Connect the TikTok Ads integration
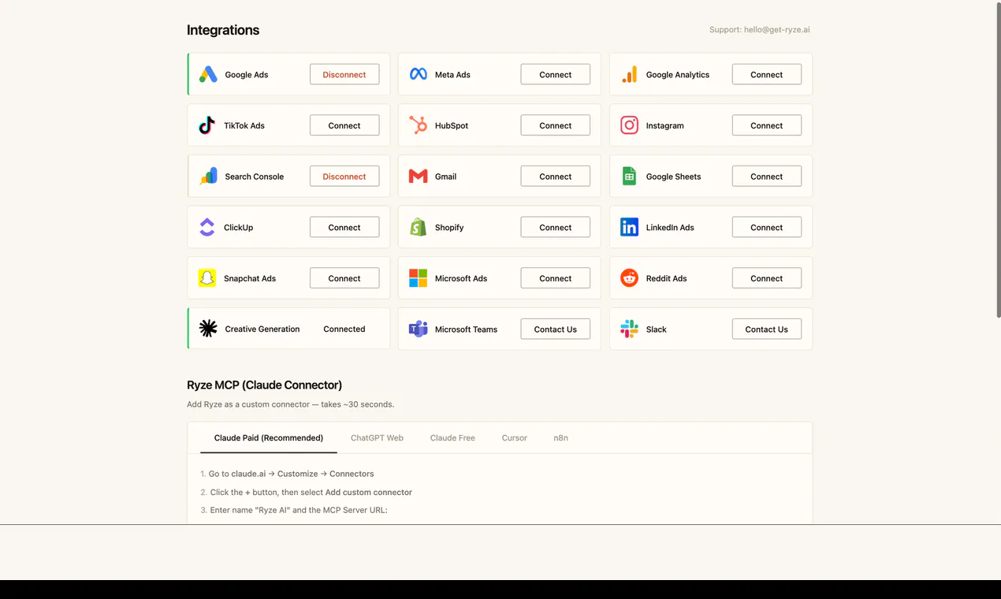 click(x=344, y=125)
